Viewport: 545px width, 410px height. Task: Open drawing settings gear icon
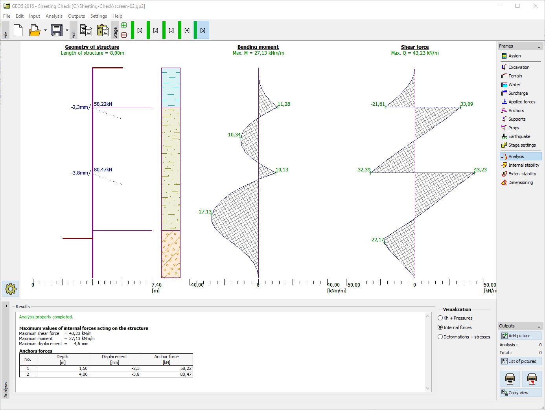11,289
